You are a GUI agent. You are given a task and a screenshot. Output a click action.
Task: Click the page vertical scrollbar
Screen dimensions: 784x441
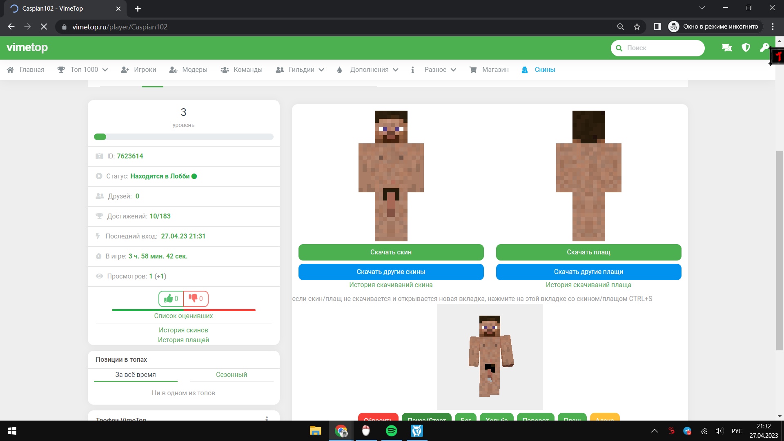tap(780, 250)
